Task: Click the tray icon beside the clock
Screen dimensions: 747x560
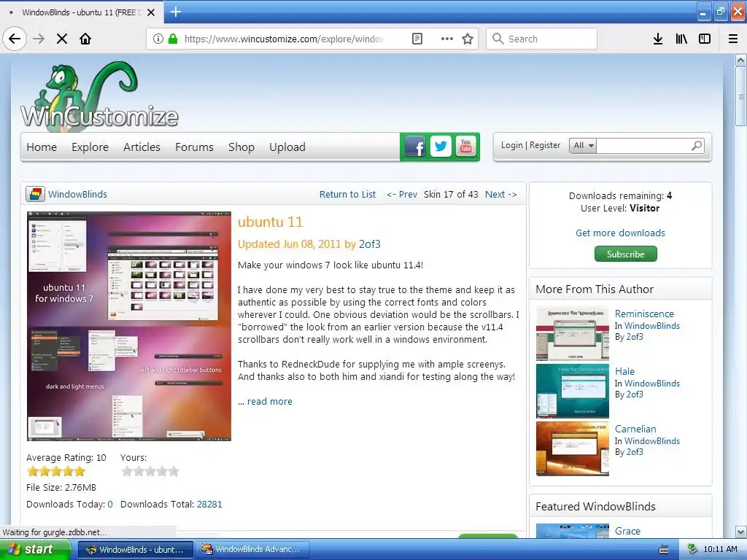Action: pyautogui.click(x=692, y=549)
